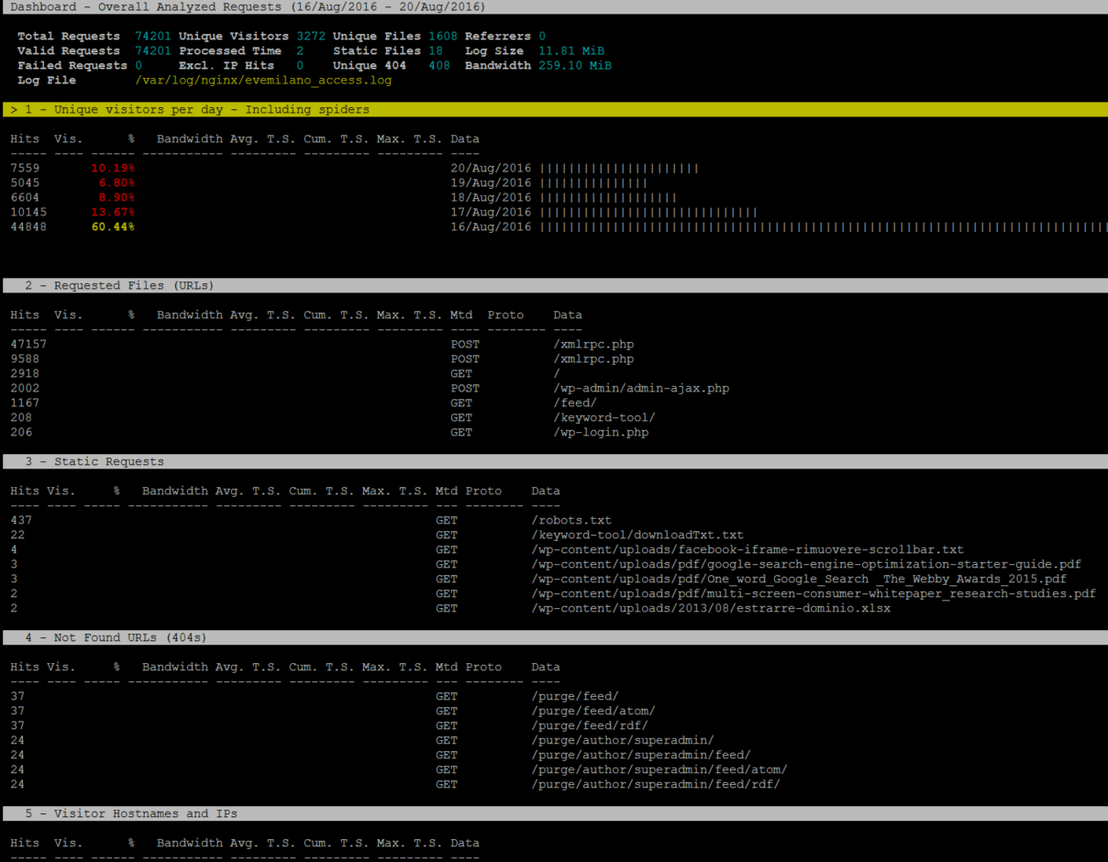Click the log file path /var/log/nginx/evemilano_access.log
Image resolution: width=1108 pixels, height=862 pixels.
(263, 81)
